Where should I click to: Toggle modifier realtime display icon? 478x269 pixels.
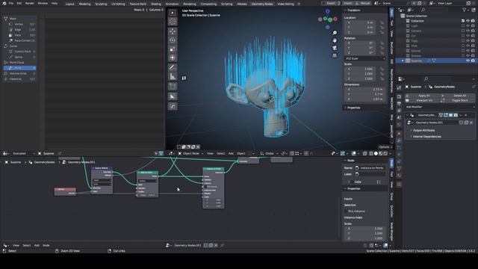450,115
